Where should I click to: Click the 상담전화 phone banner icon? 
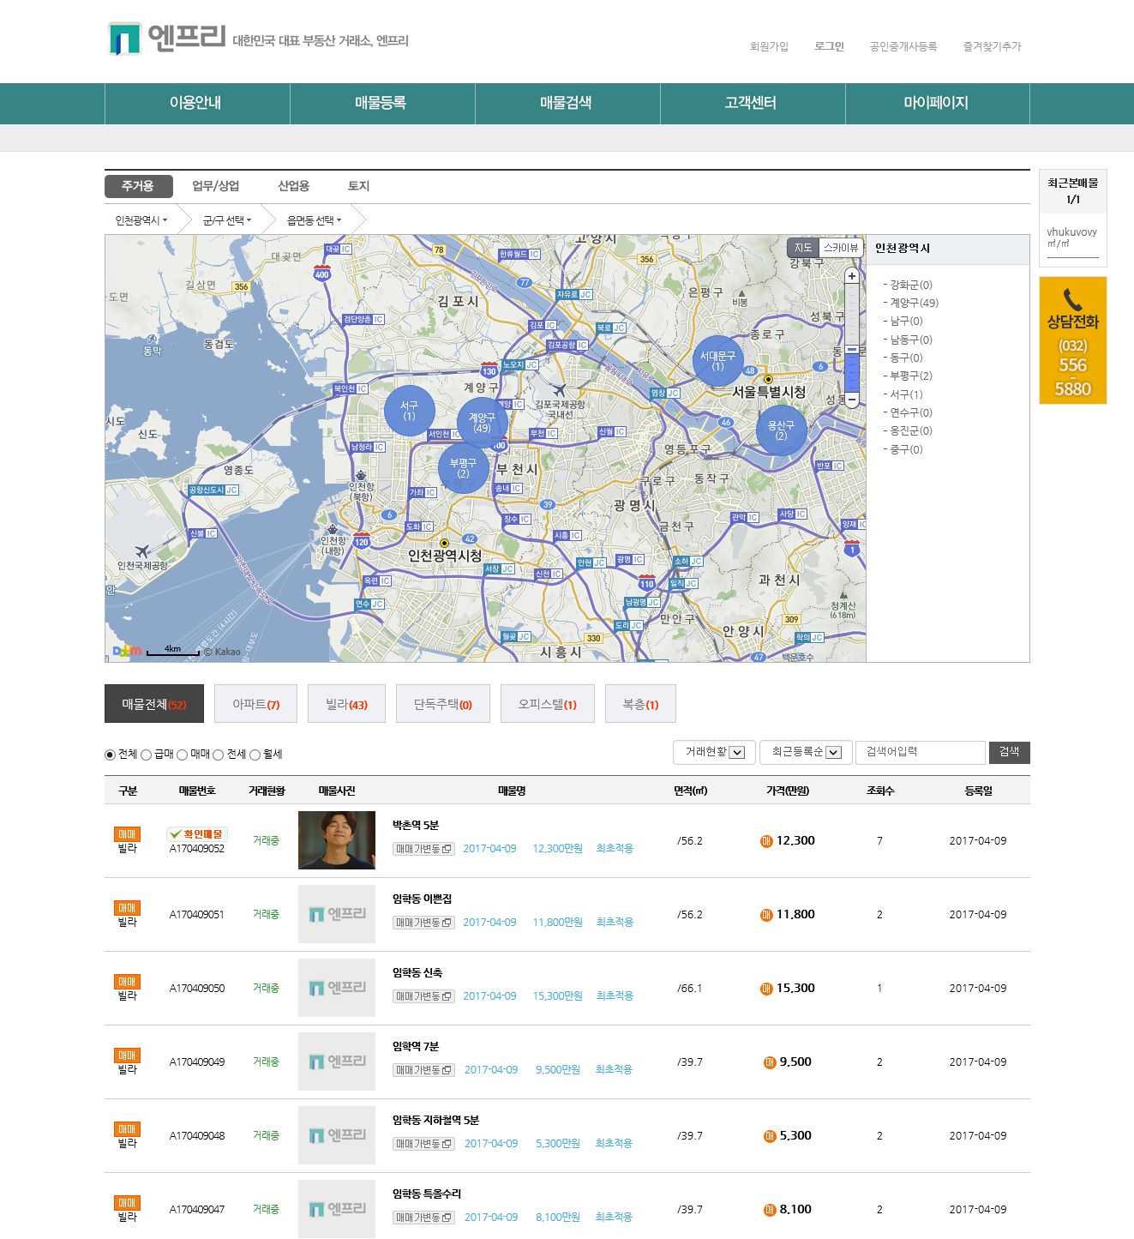click(1072, 299)
